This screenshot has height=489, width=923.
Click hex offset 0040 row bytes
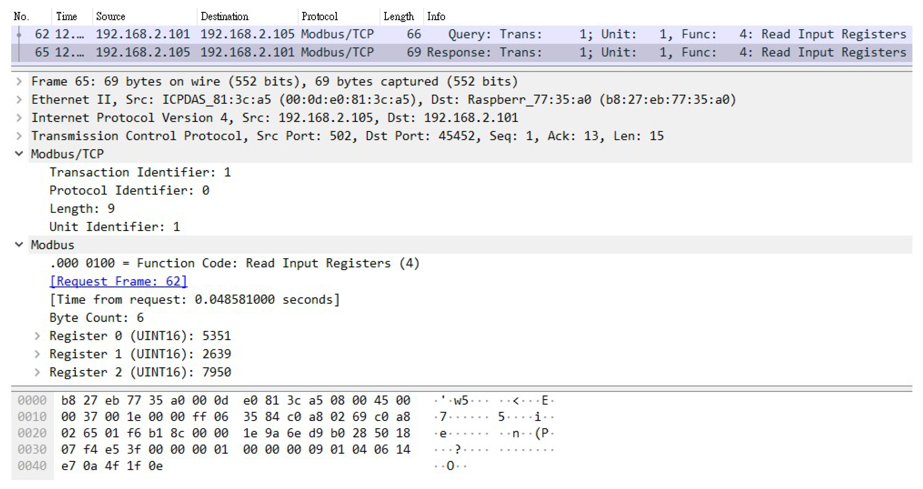pos(112,466)
